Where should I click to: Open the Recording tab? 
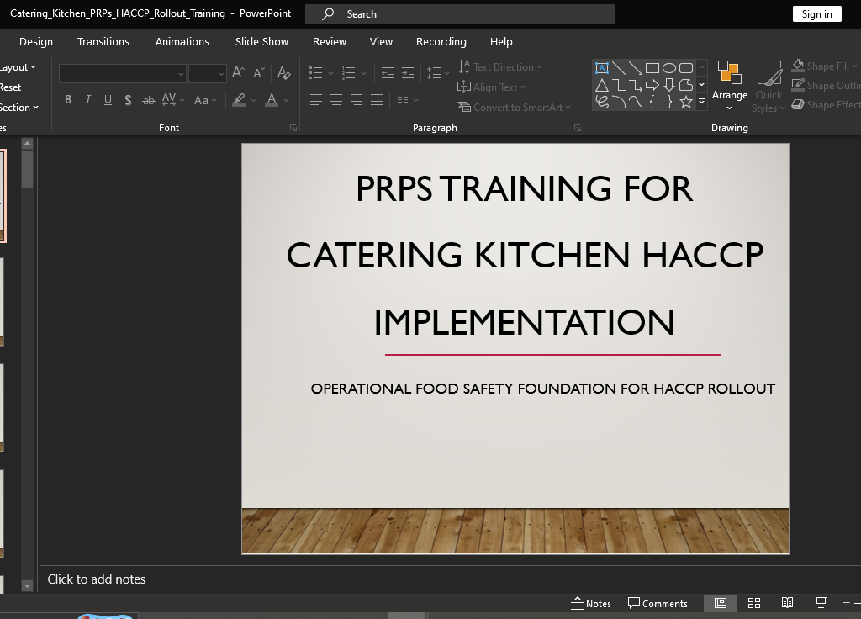[x=441, y=42]
